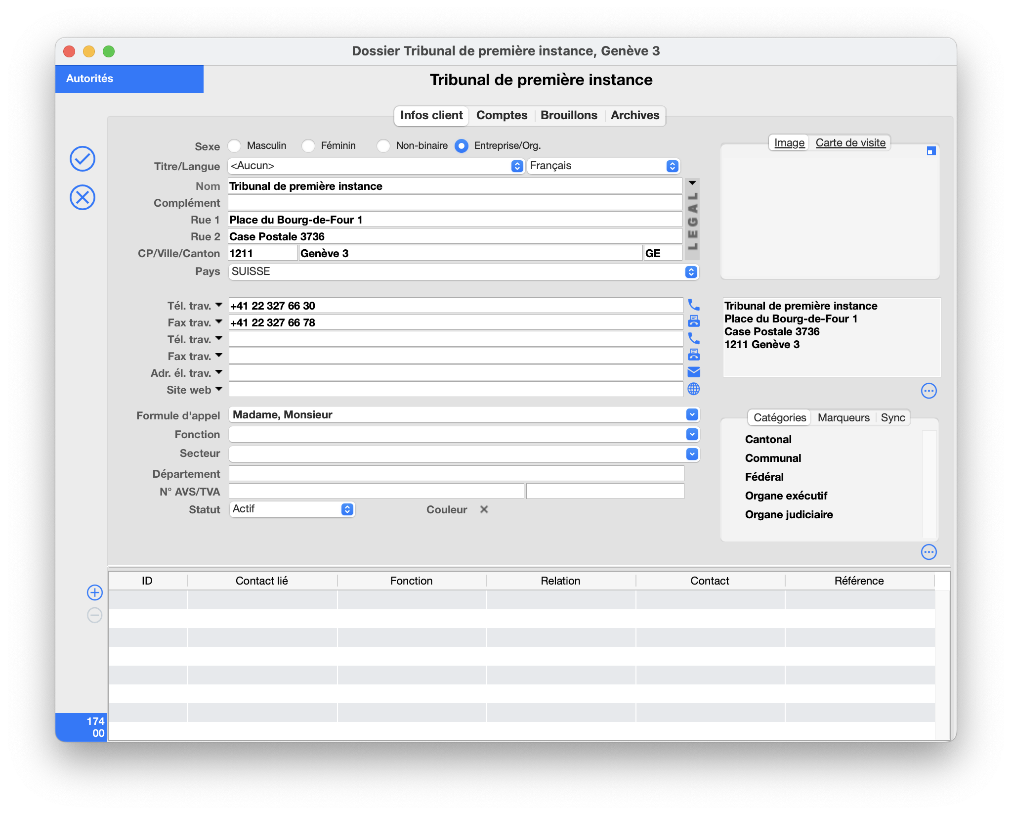
Task: Click the postal code field 1211
Action: click(263, 253)
